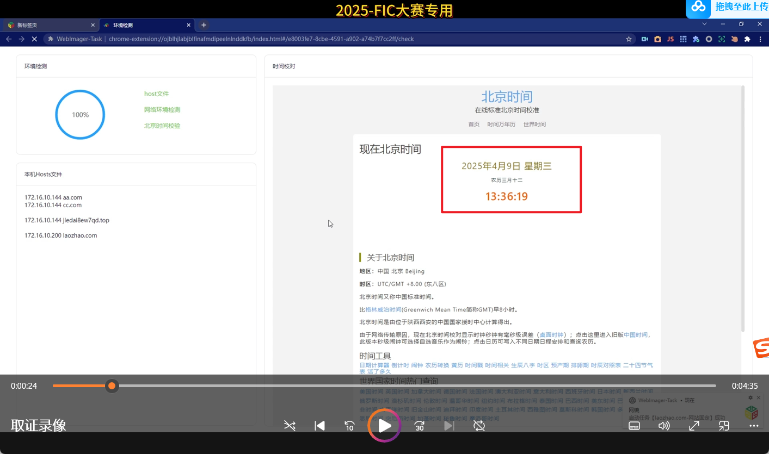Viewport: 769px width, 454px height.
Task: Click the 网络环境检测 item
Action: (x=162, y=110)
